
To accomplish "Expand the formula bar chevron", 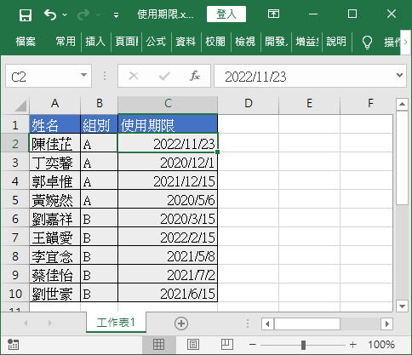I will tap(399, 75).
